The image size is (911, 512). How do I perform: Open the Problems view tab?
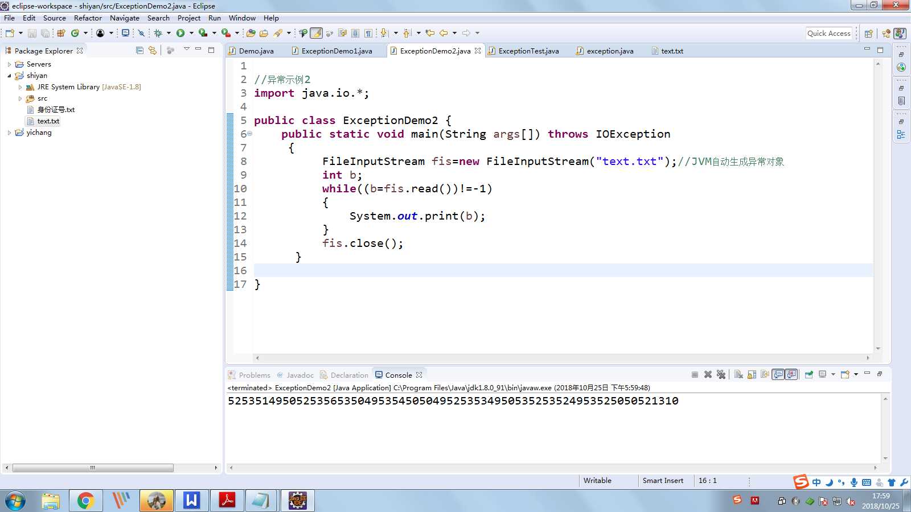[249, 375]
